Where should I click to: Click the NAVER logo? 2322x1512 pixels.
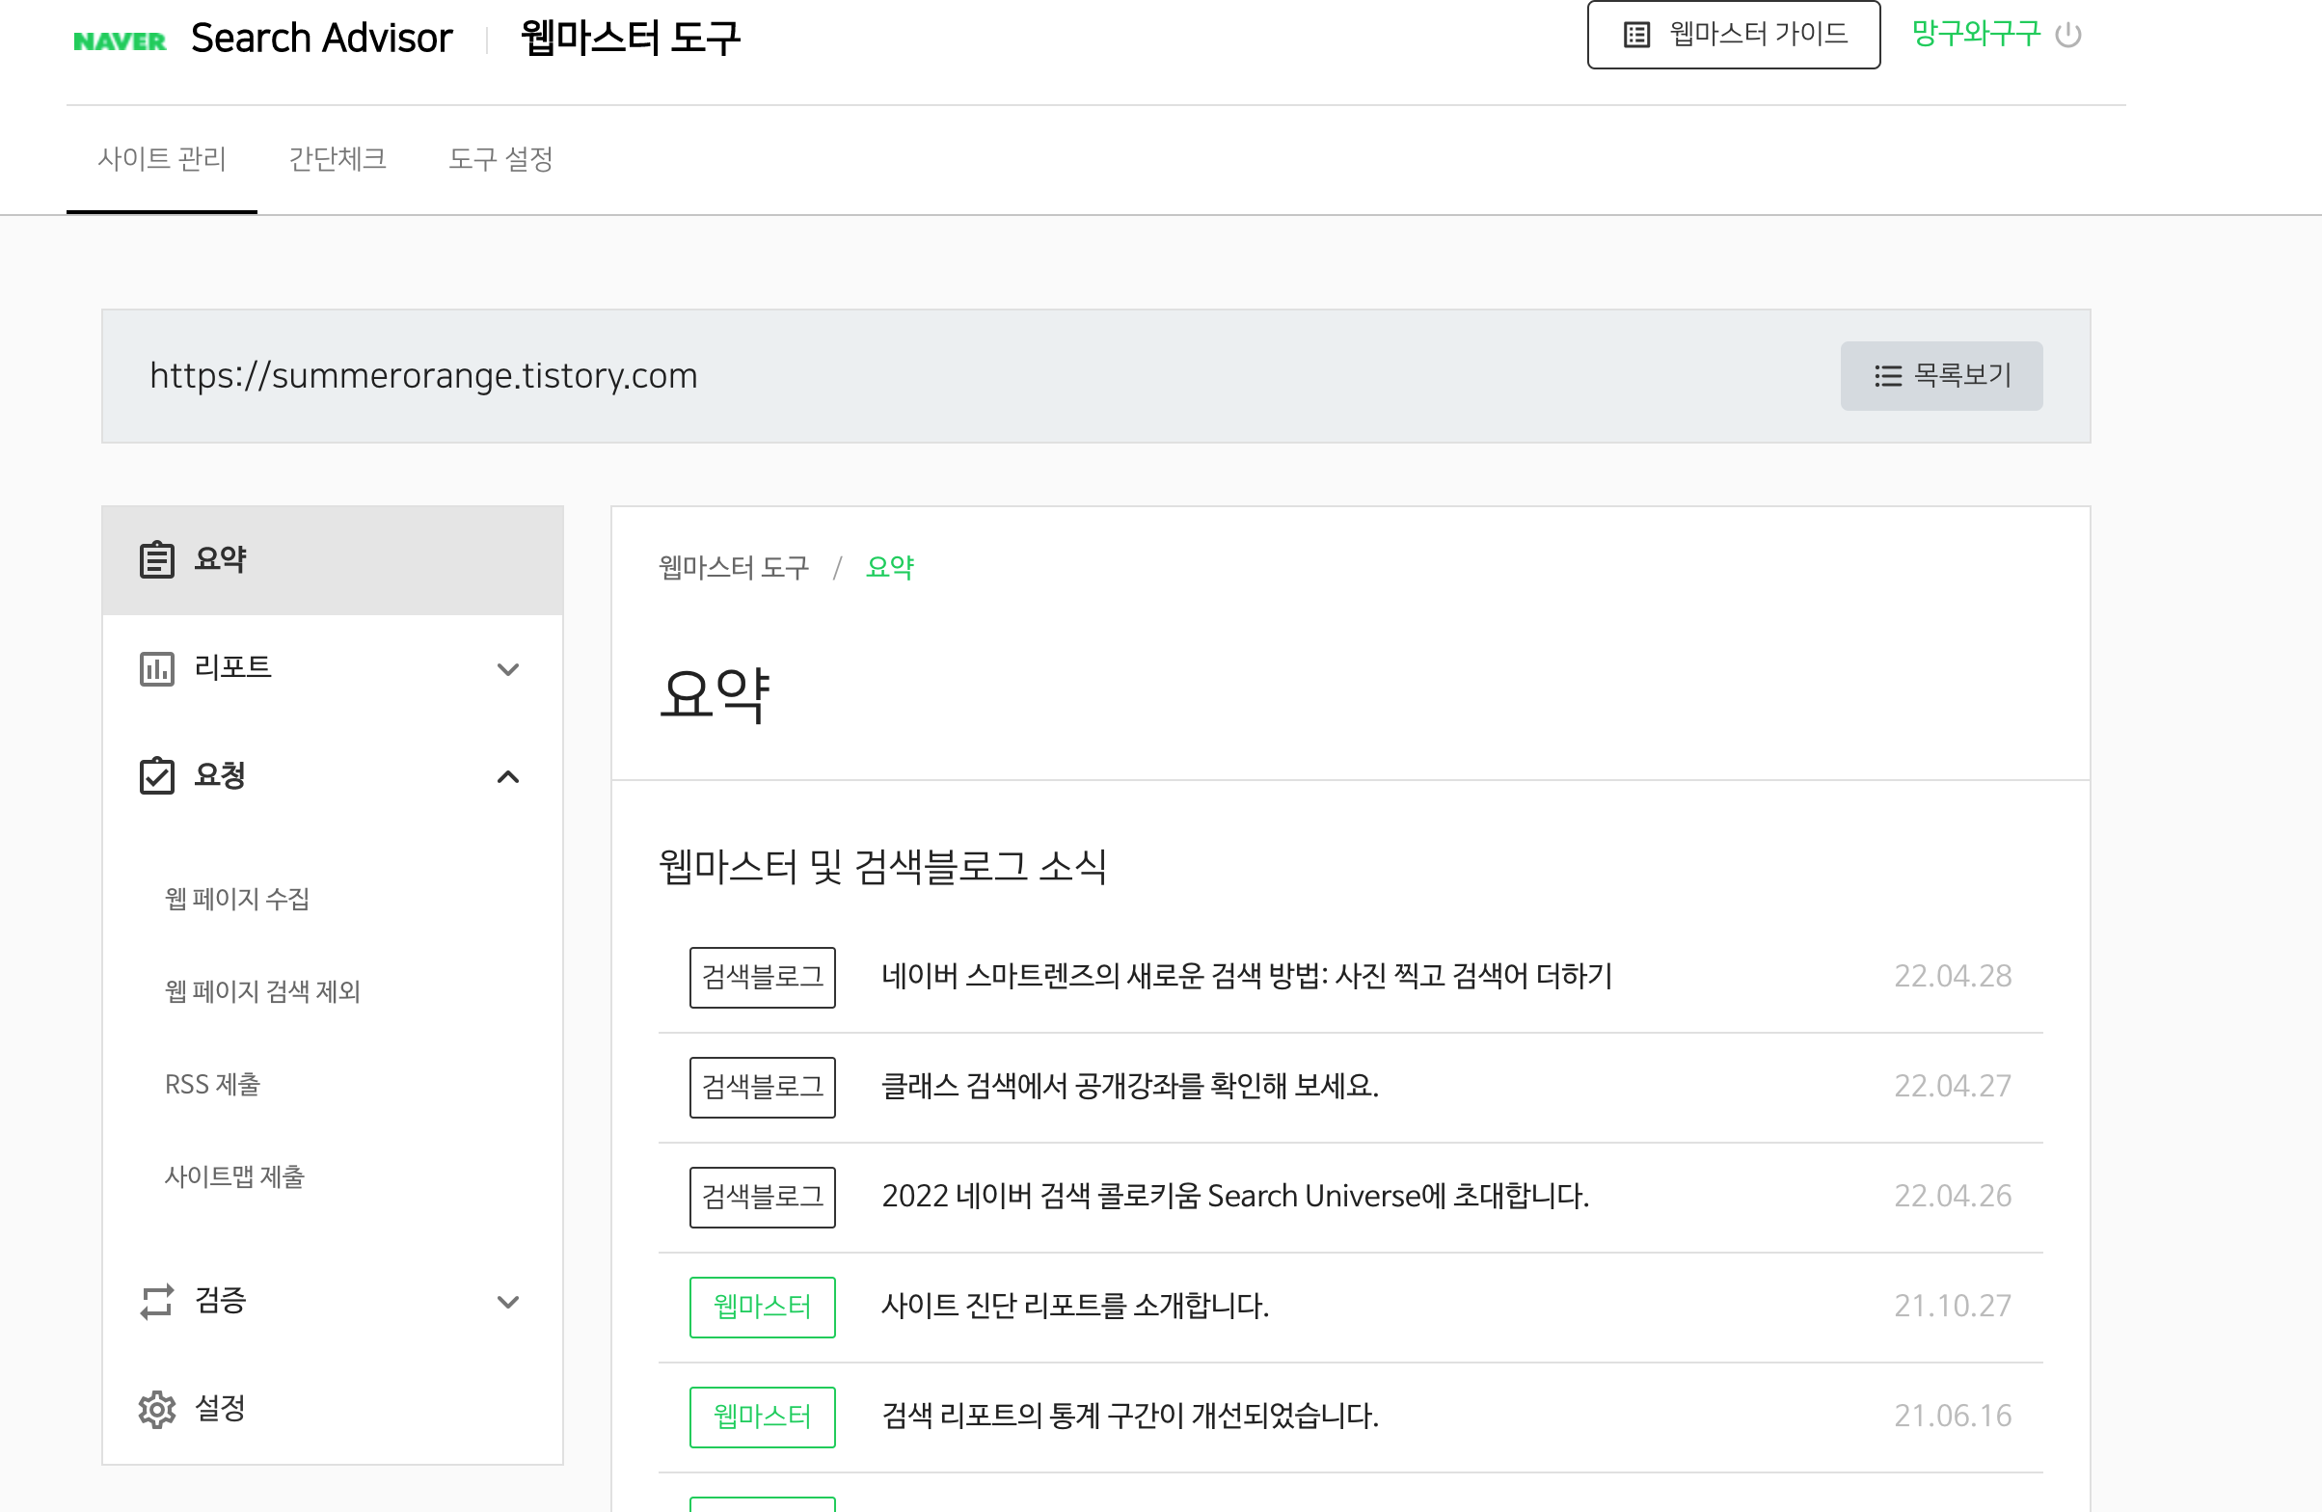pyautogui.click(x=119, y=40)
